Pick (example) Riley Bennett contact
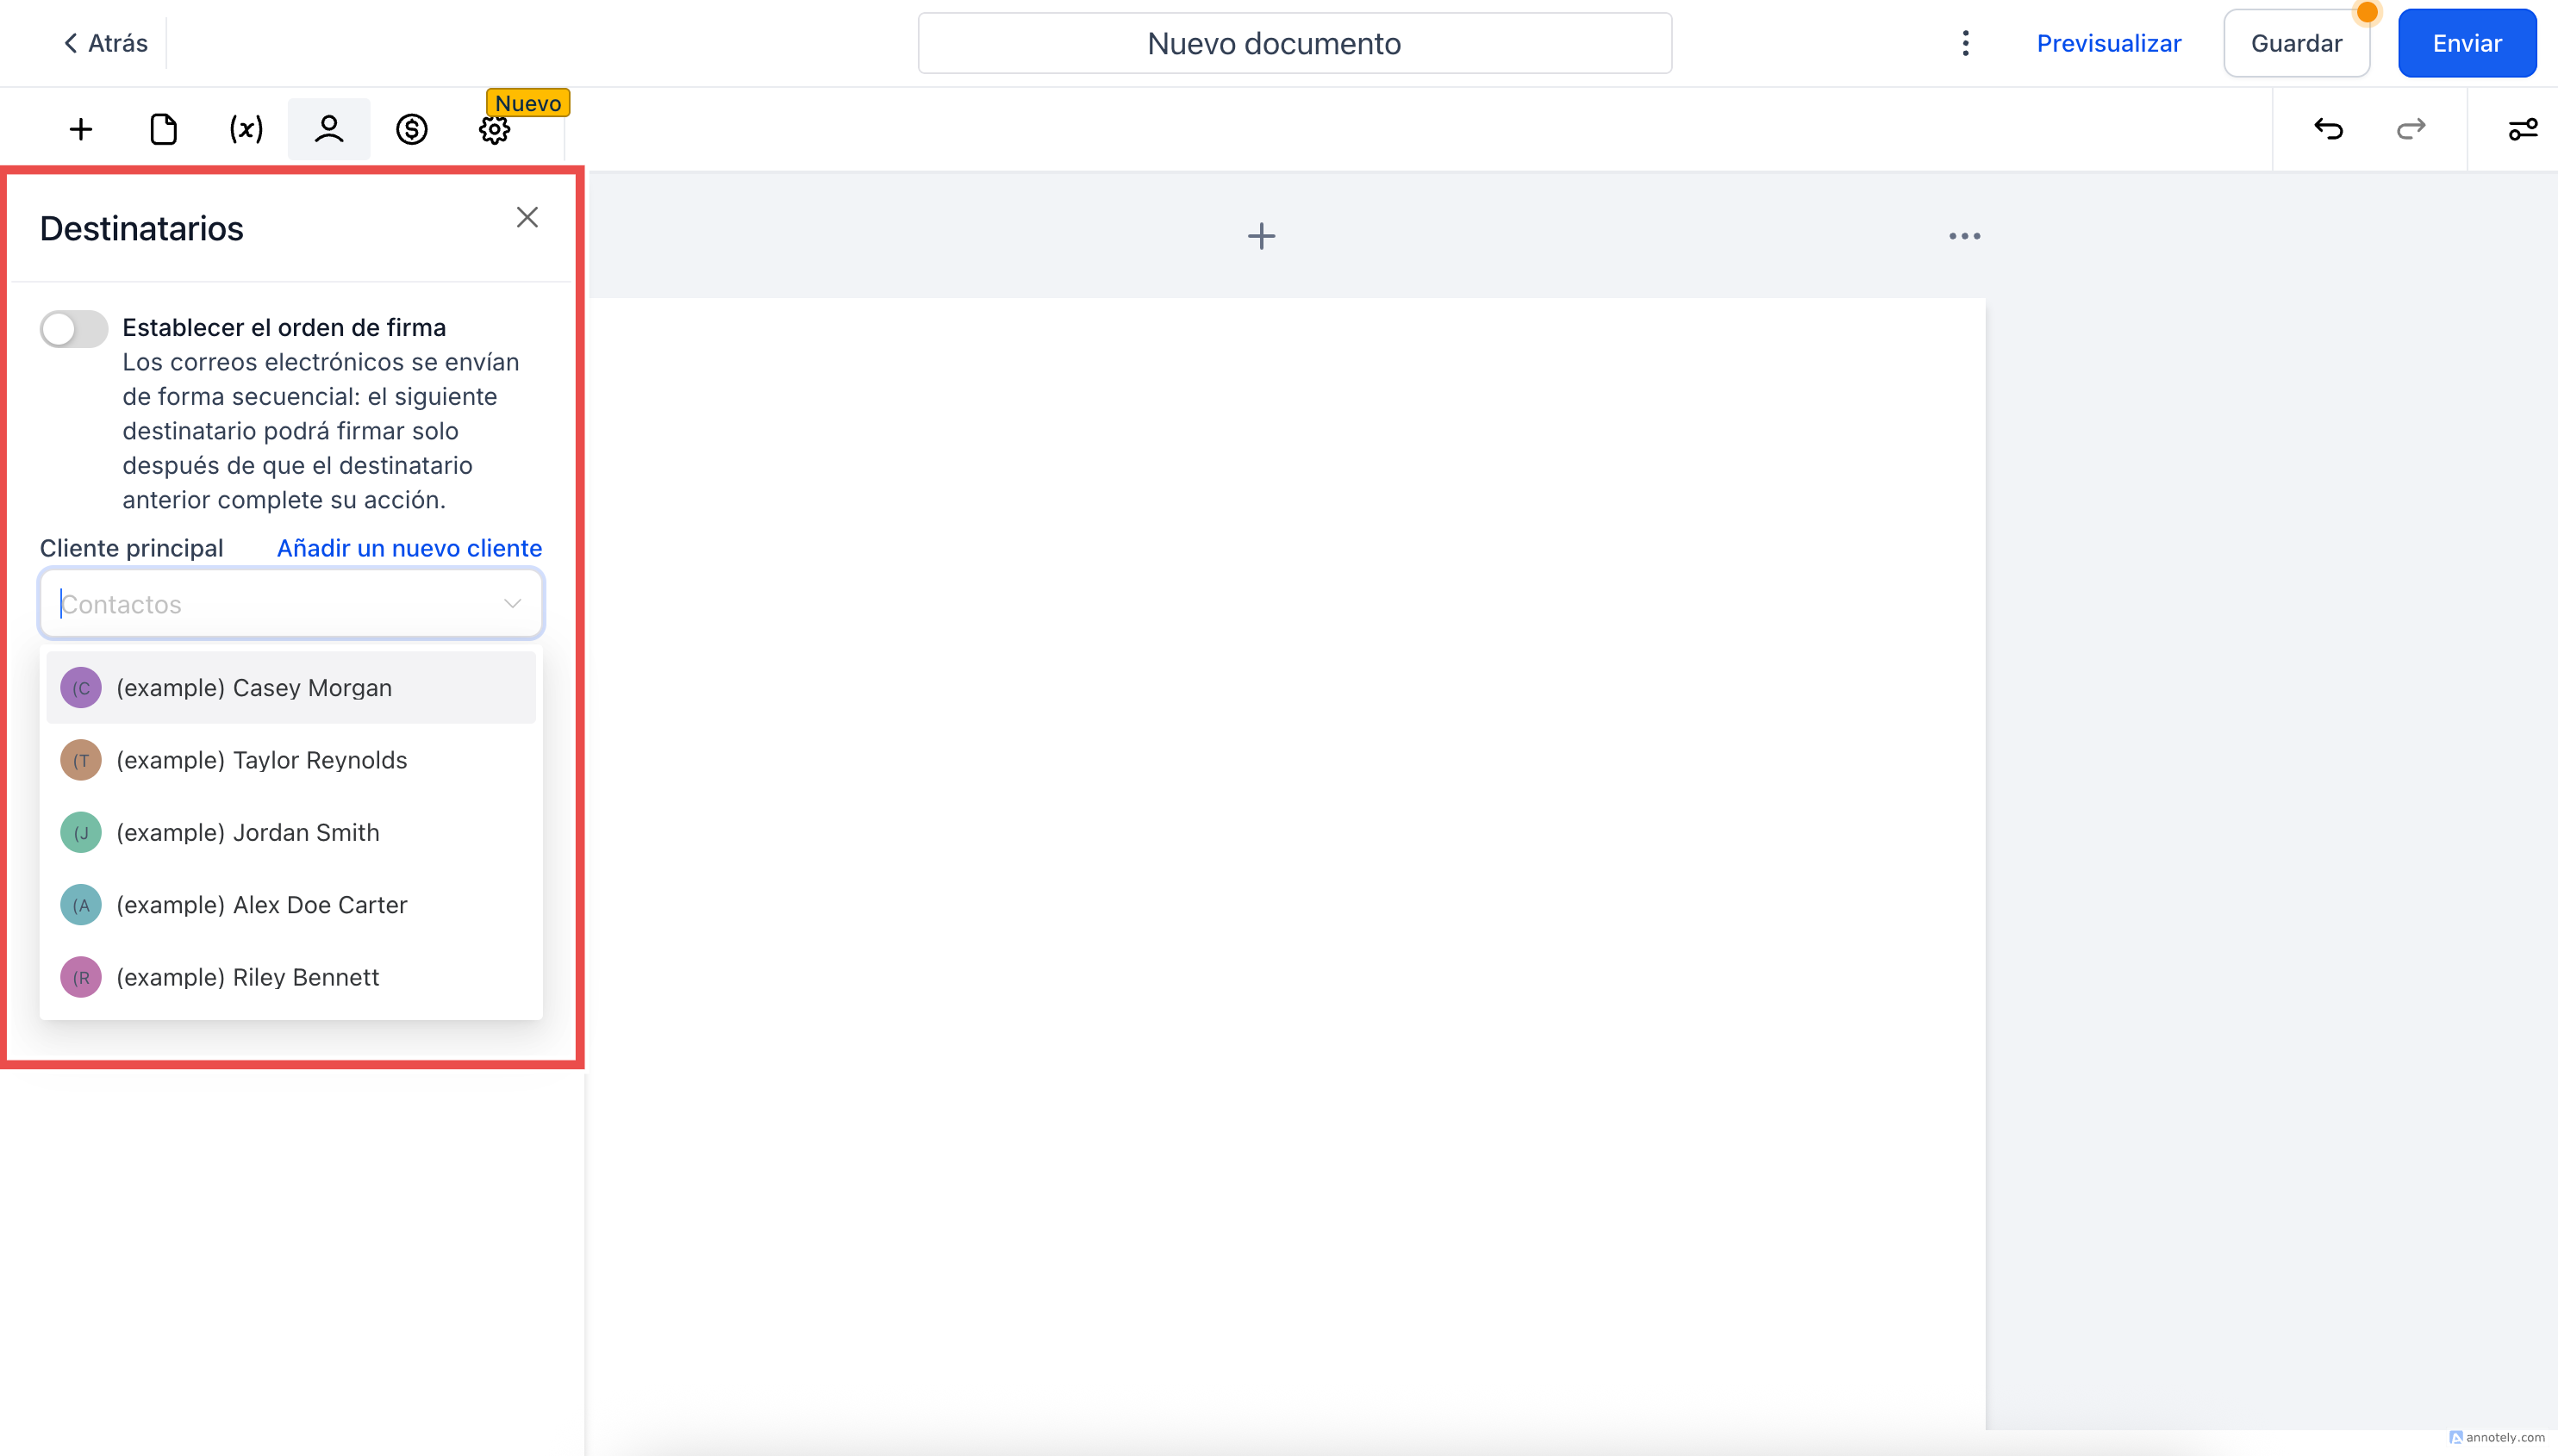 (x=247, y=977)
